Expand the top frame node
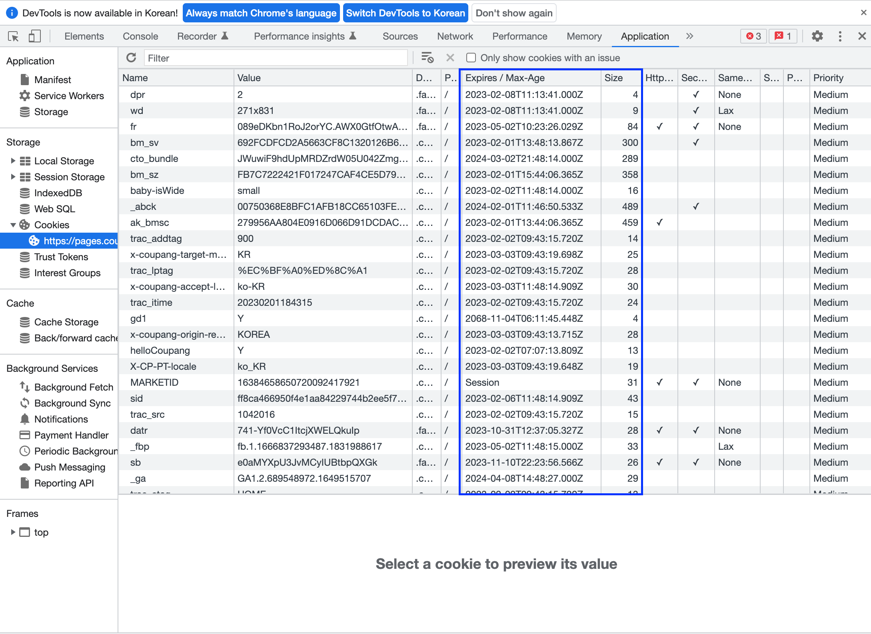 pos(13,532)
